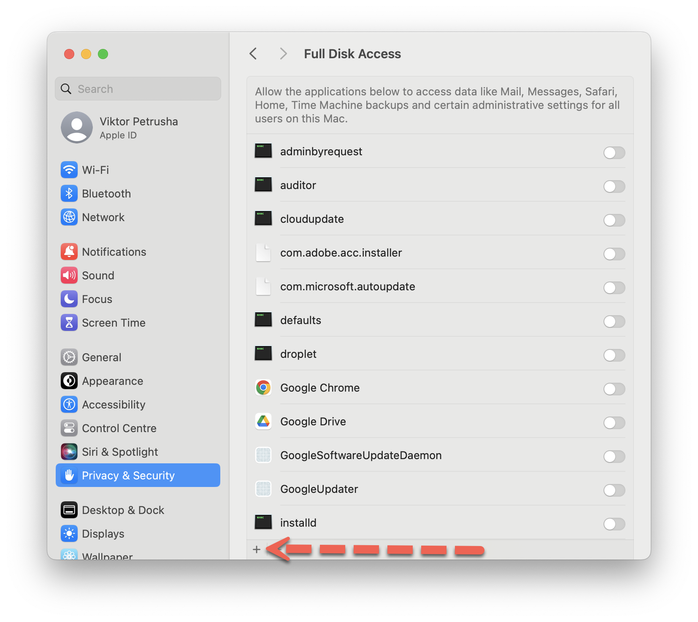Select the GoogleSoftwareUpdateDaemon row name
698x622 pixels.
[361, 455]
